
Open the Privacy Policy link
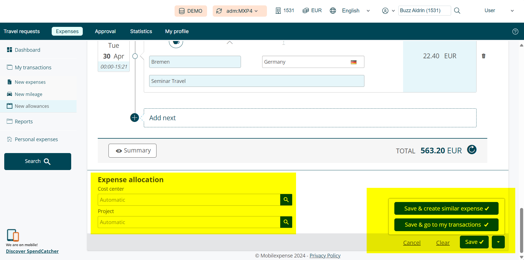tap(325, 255)
